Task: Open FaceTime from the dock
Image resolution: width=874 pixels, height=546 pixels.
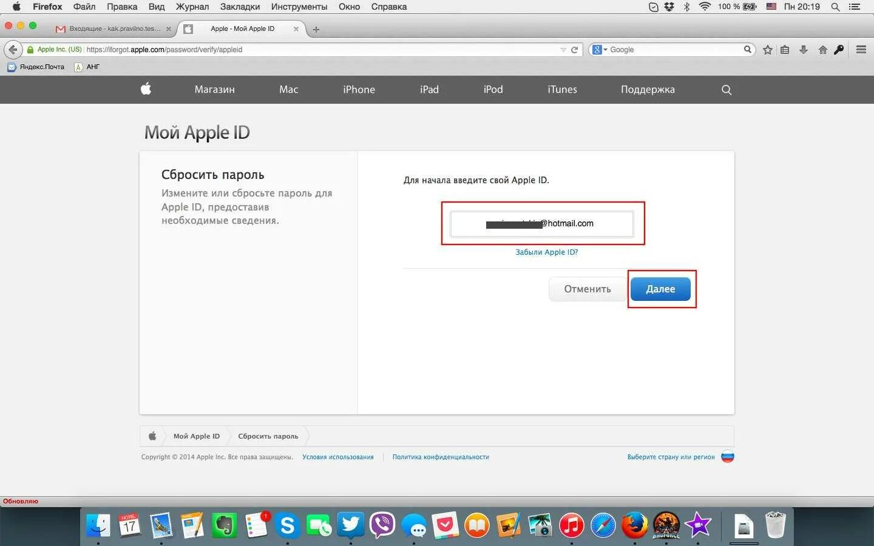Action: (319, 525)
